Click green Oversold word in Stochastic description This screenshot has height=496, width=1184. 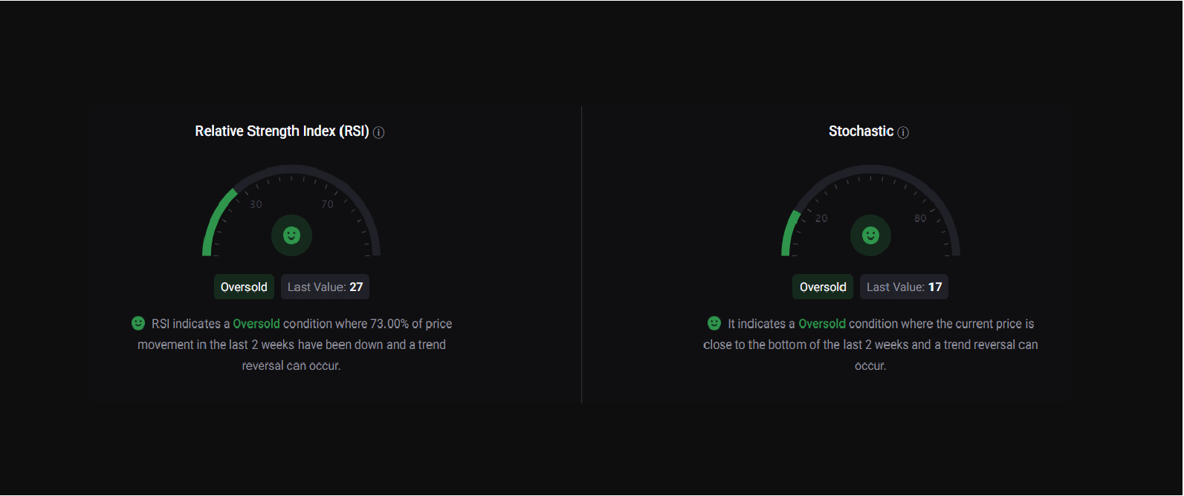(822, 324)
